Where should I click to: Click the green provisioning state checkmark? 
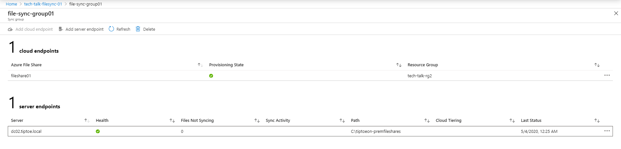(x=211, y=76)
